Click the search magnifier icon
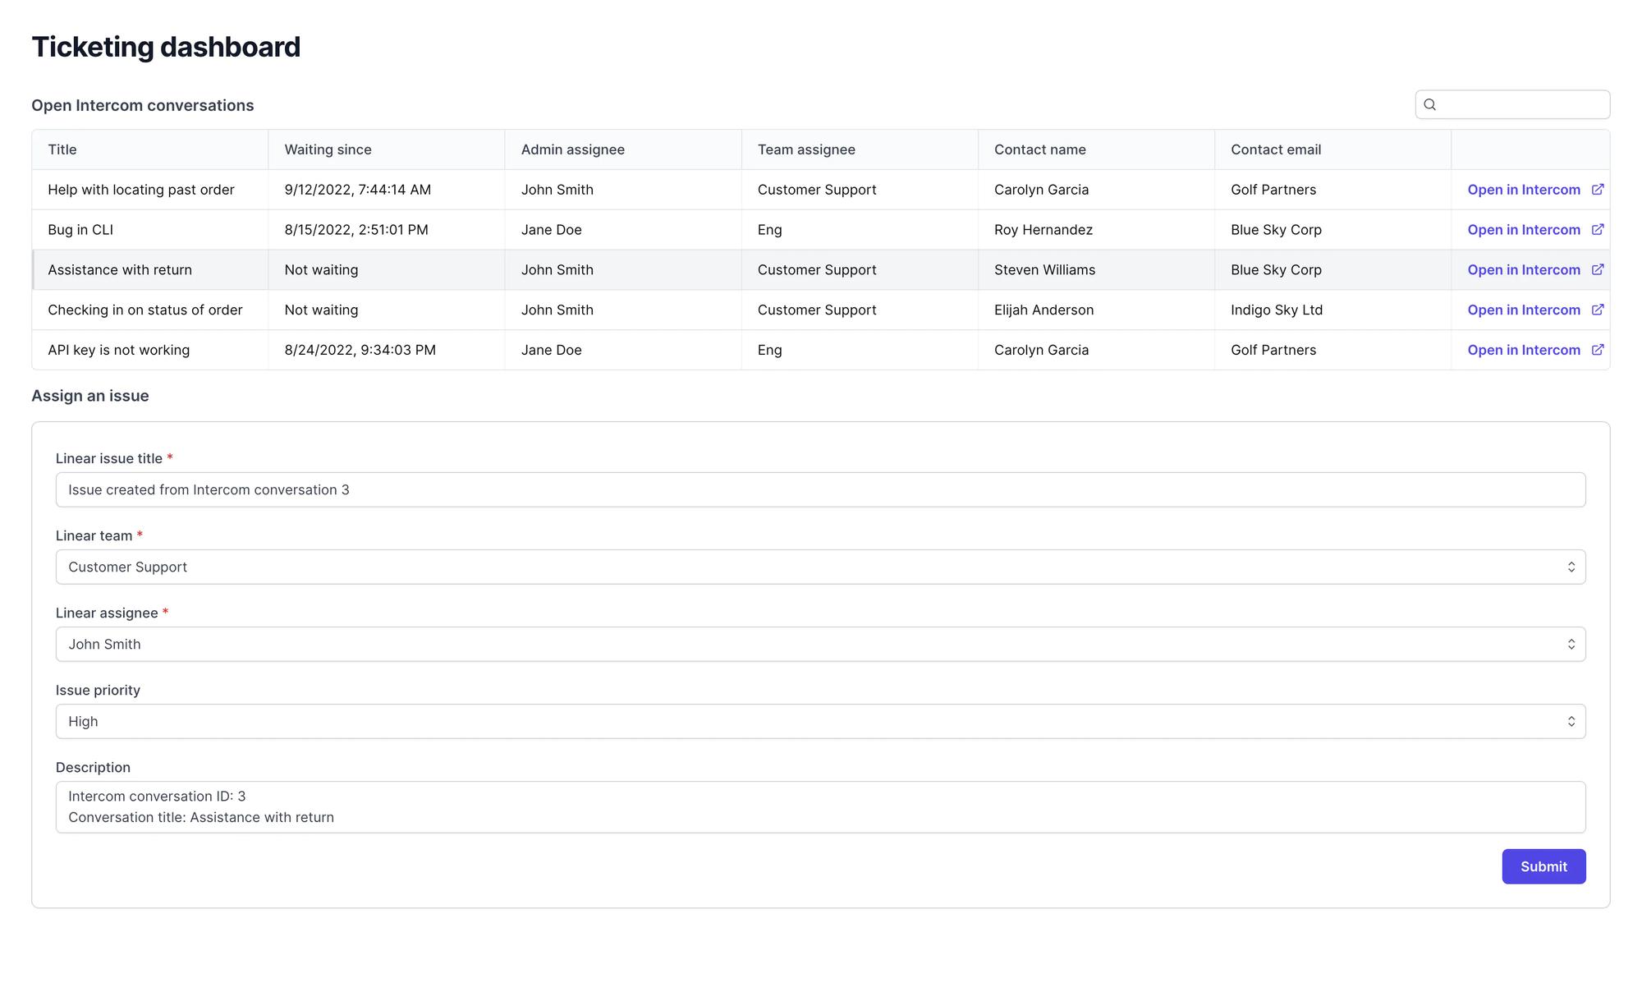1642x992 pixels. point(1429,104)
